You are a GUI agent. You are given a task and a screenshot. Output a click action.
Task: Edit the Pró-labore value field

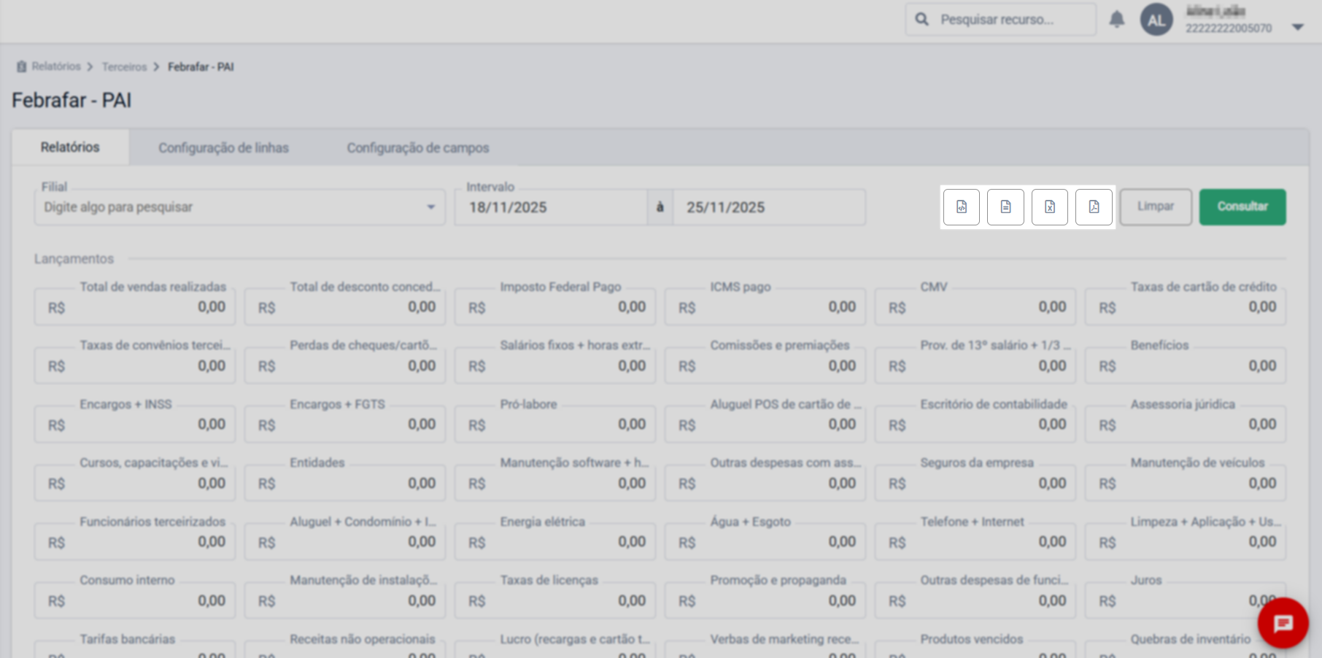click(x=555, y=425)
